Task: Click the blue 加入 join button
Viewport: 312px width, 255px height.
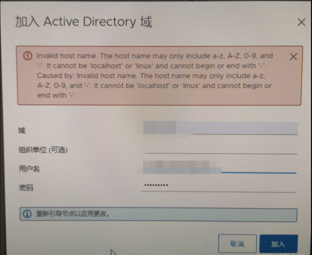Action: pyautogui.click(x=279, y=244)
